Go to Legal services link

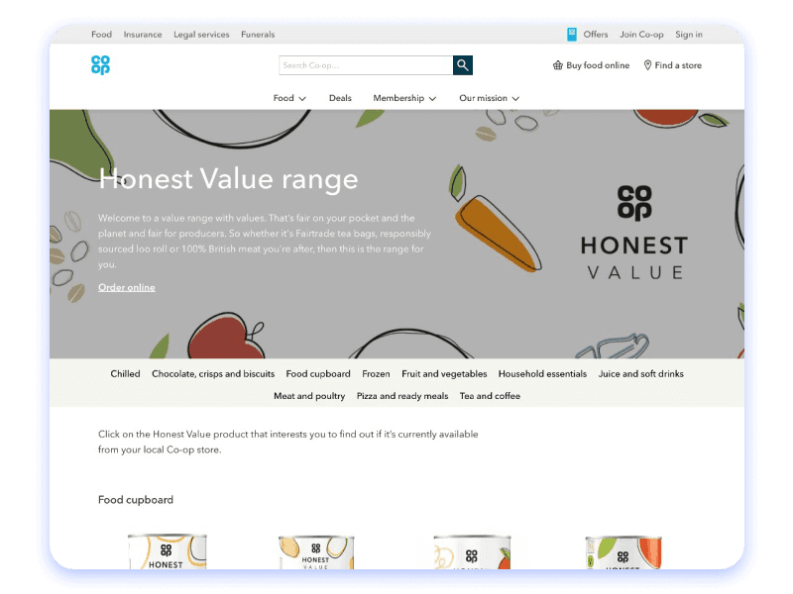pos(201,35)
